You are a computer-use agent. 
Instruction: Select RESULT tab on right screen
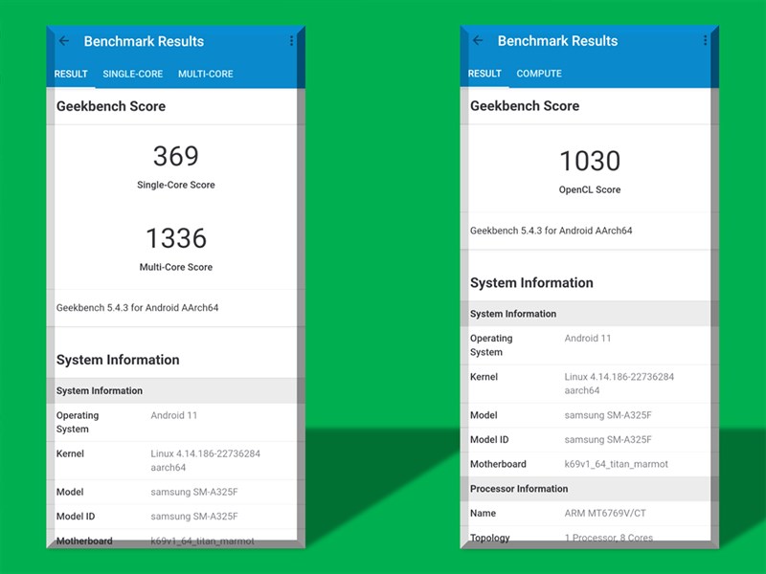click(484, 74)
